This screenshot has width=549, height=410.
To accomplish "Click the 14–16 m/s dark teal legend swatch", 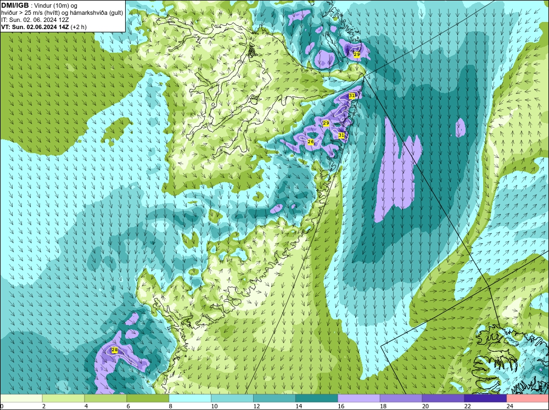I will 317,398.
